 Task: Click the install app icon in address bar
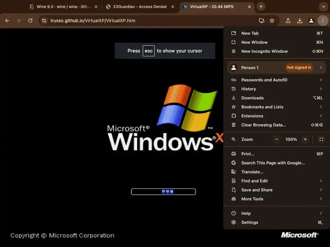click(x=261, y=21)
